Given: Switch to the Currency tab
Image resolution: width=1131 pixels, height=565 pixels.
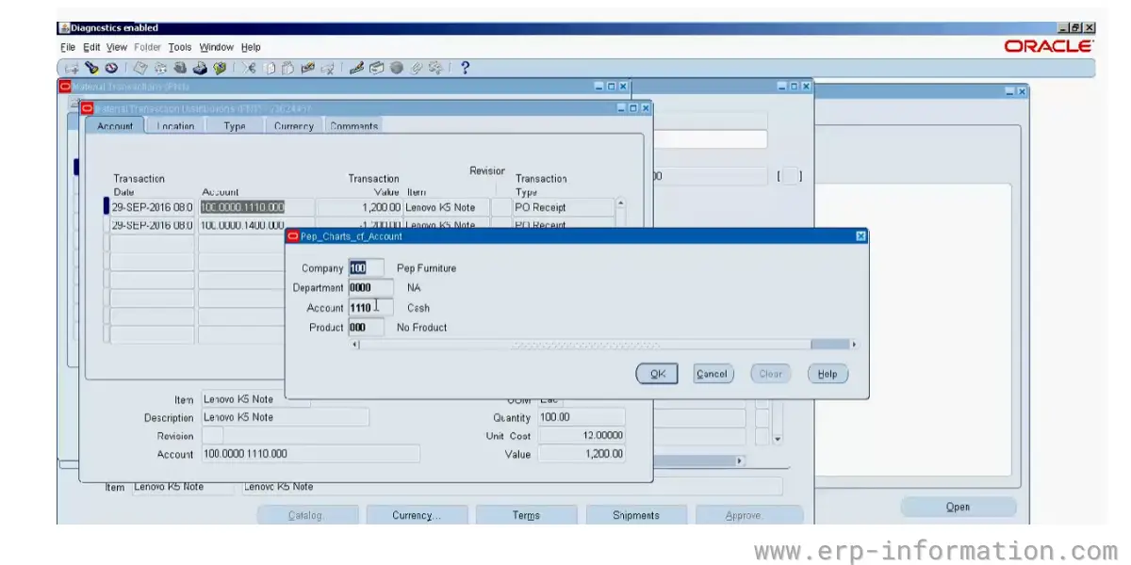Looking at the screenshot, I should pyautogui.click(x=294, y=126).
